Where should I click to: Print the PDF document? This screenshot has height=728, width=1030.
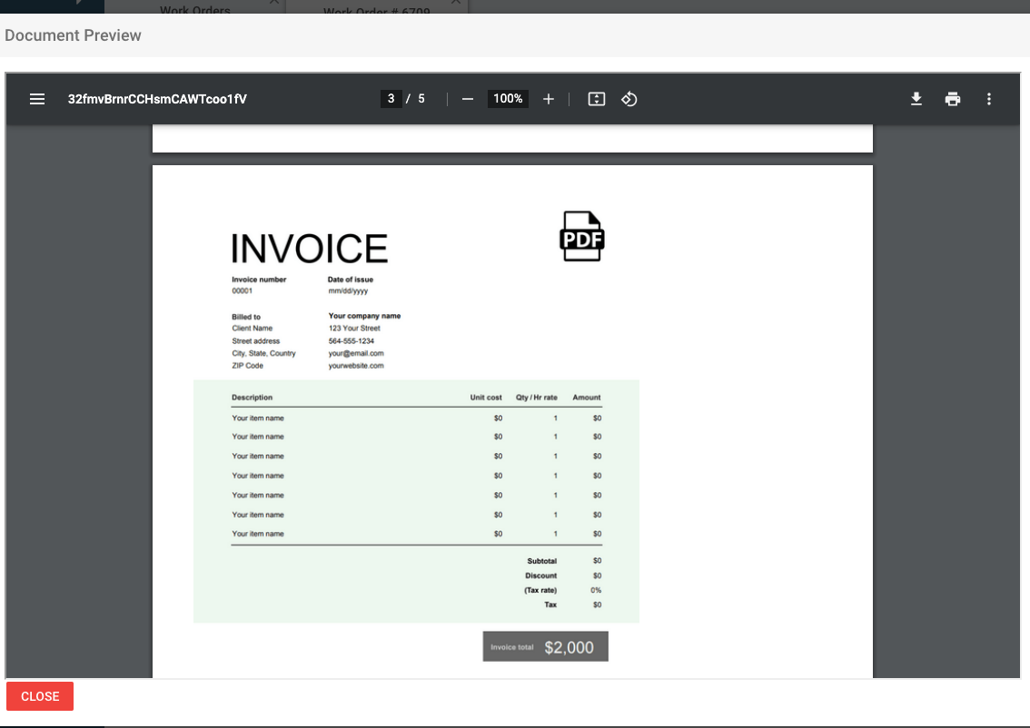coord(953,99)
